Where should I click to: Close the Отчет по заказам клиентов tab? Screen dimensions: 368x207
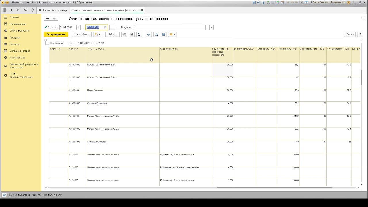click(142, 10)
